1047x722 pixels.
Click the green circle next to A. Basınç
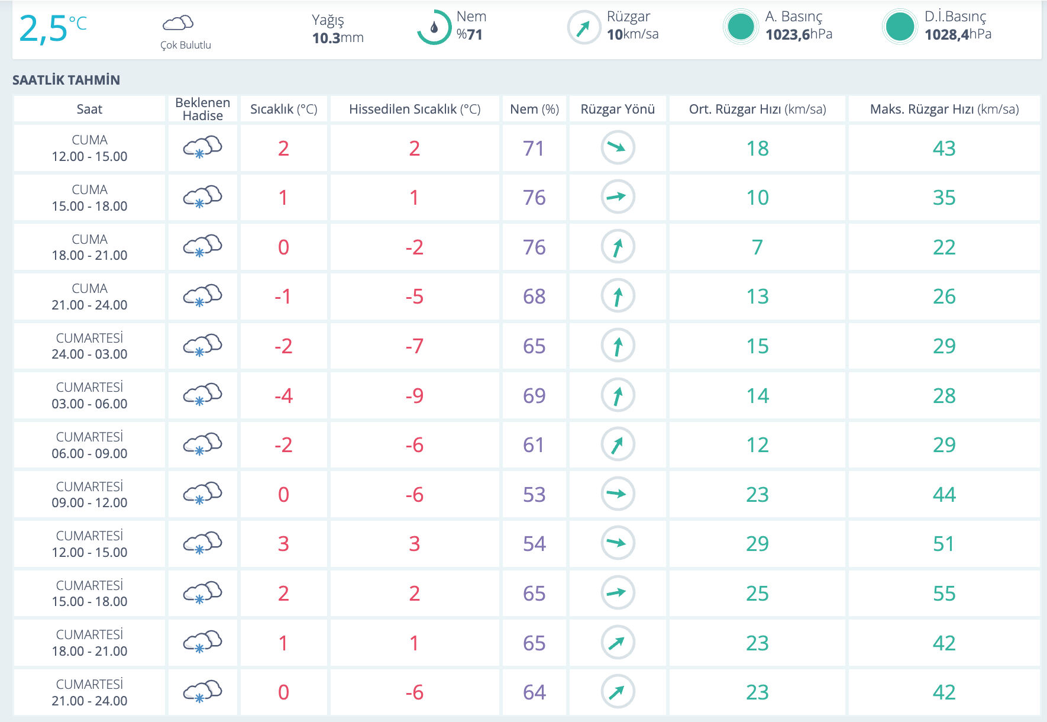pos(740,27)
